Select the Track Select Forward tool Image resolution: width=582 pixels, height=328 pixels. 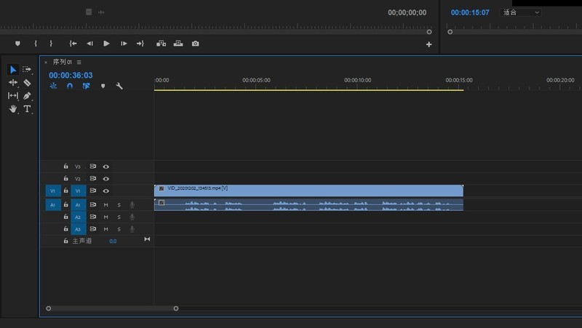point(28,70)
